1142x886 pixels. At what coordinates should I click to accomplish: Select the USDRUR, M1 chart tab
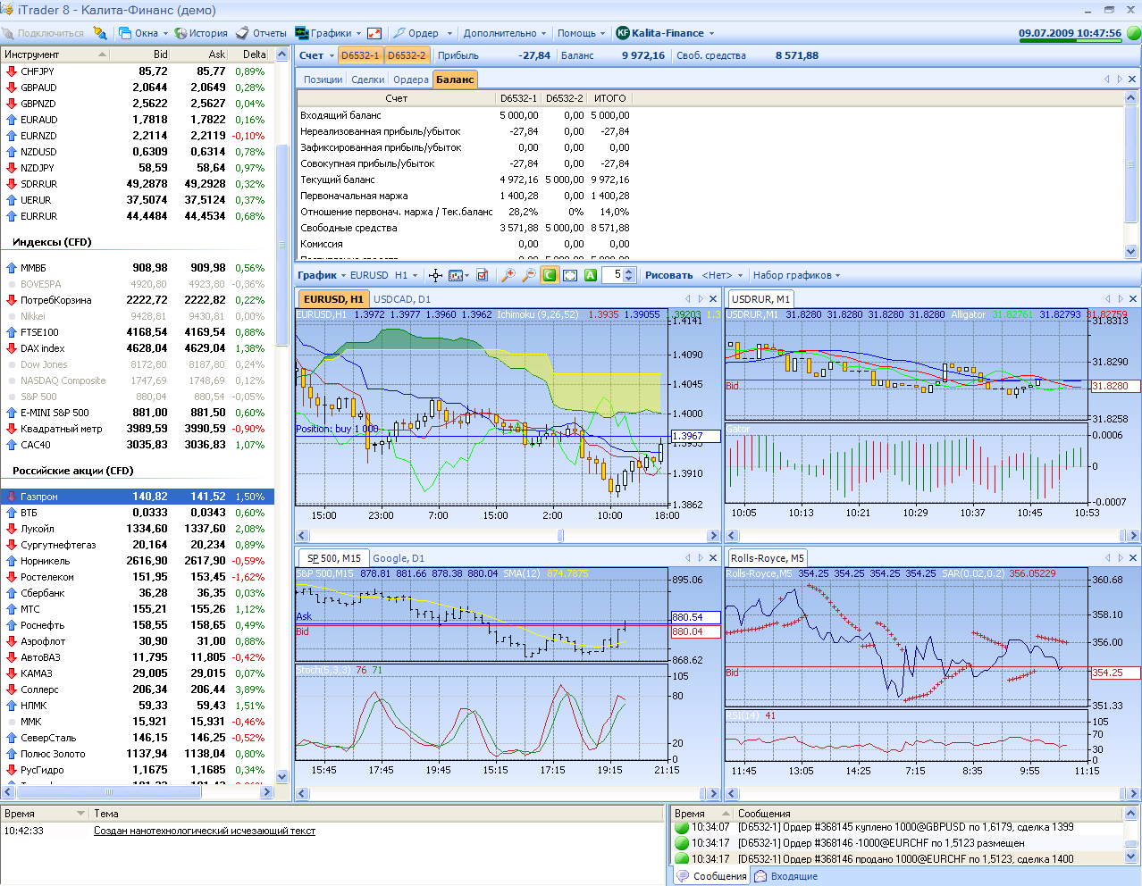coord(760,299)
